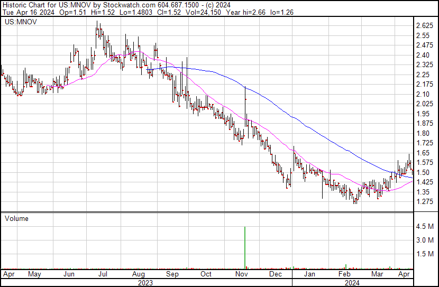The image size is (439, 287).
Task: Click the 2023 year label
Action: [145, 282]
